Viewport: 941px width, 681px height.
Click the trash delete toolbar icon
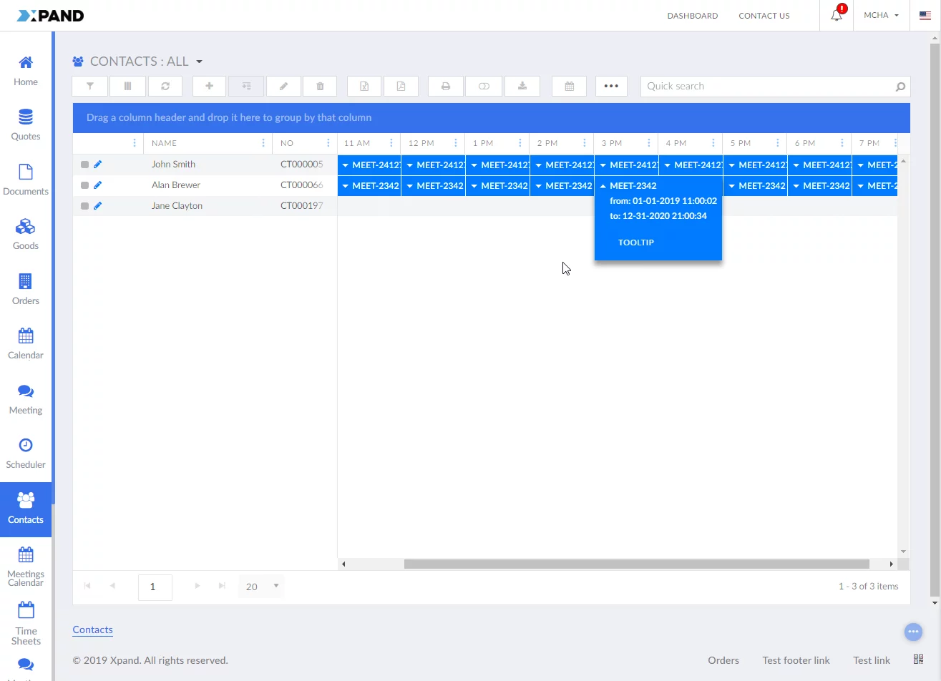click(x=321, y=87)
